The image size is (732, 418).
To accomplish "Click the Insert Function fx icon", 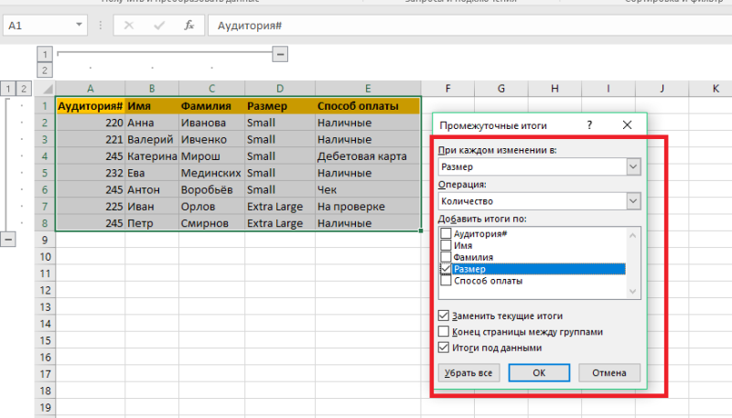I will tap(188, 26).
